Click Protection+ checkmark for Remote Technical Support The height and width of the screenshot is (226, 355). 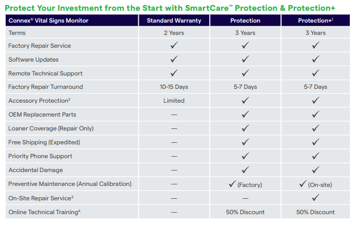[315, 73]
